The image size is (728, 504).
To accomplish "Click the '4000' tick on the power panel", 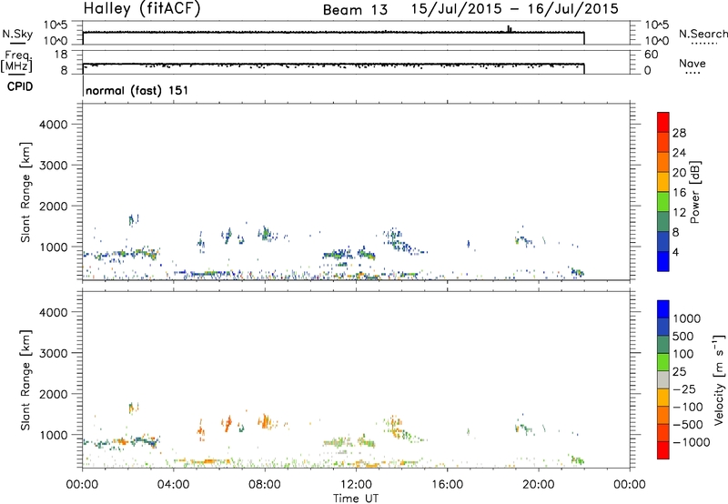I will [54, 125].
